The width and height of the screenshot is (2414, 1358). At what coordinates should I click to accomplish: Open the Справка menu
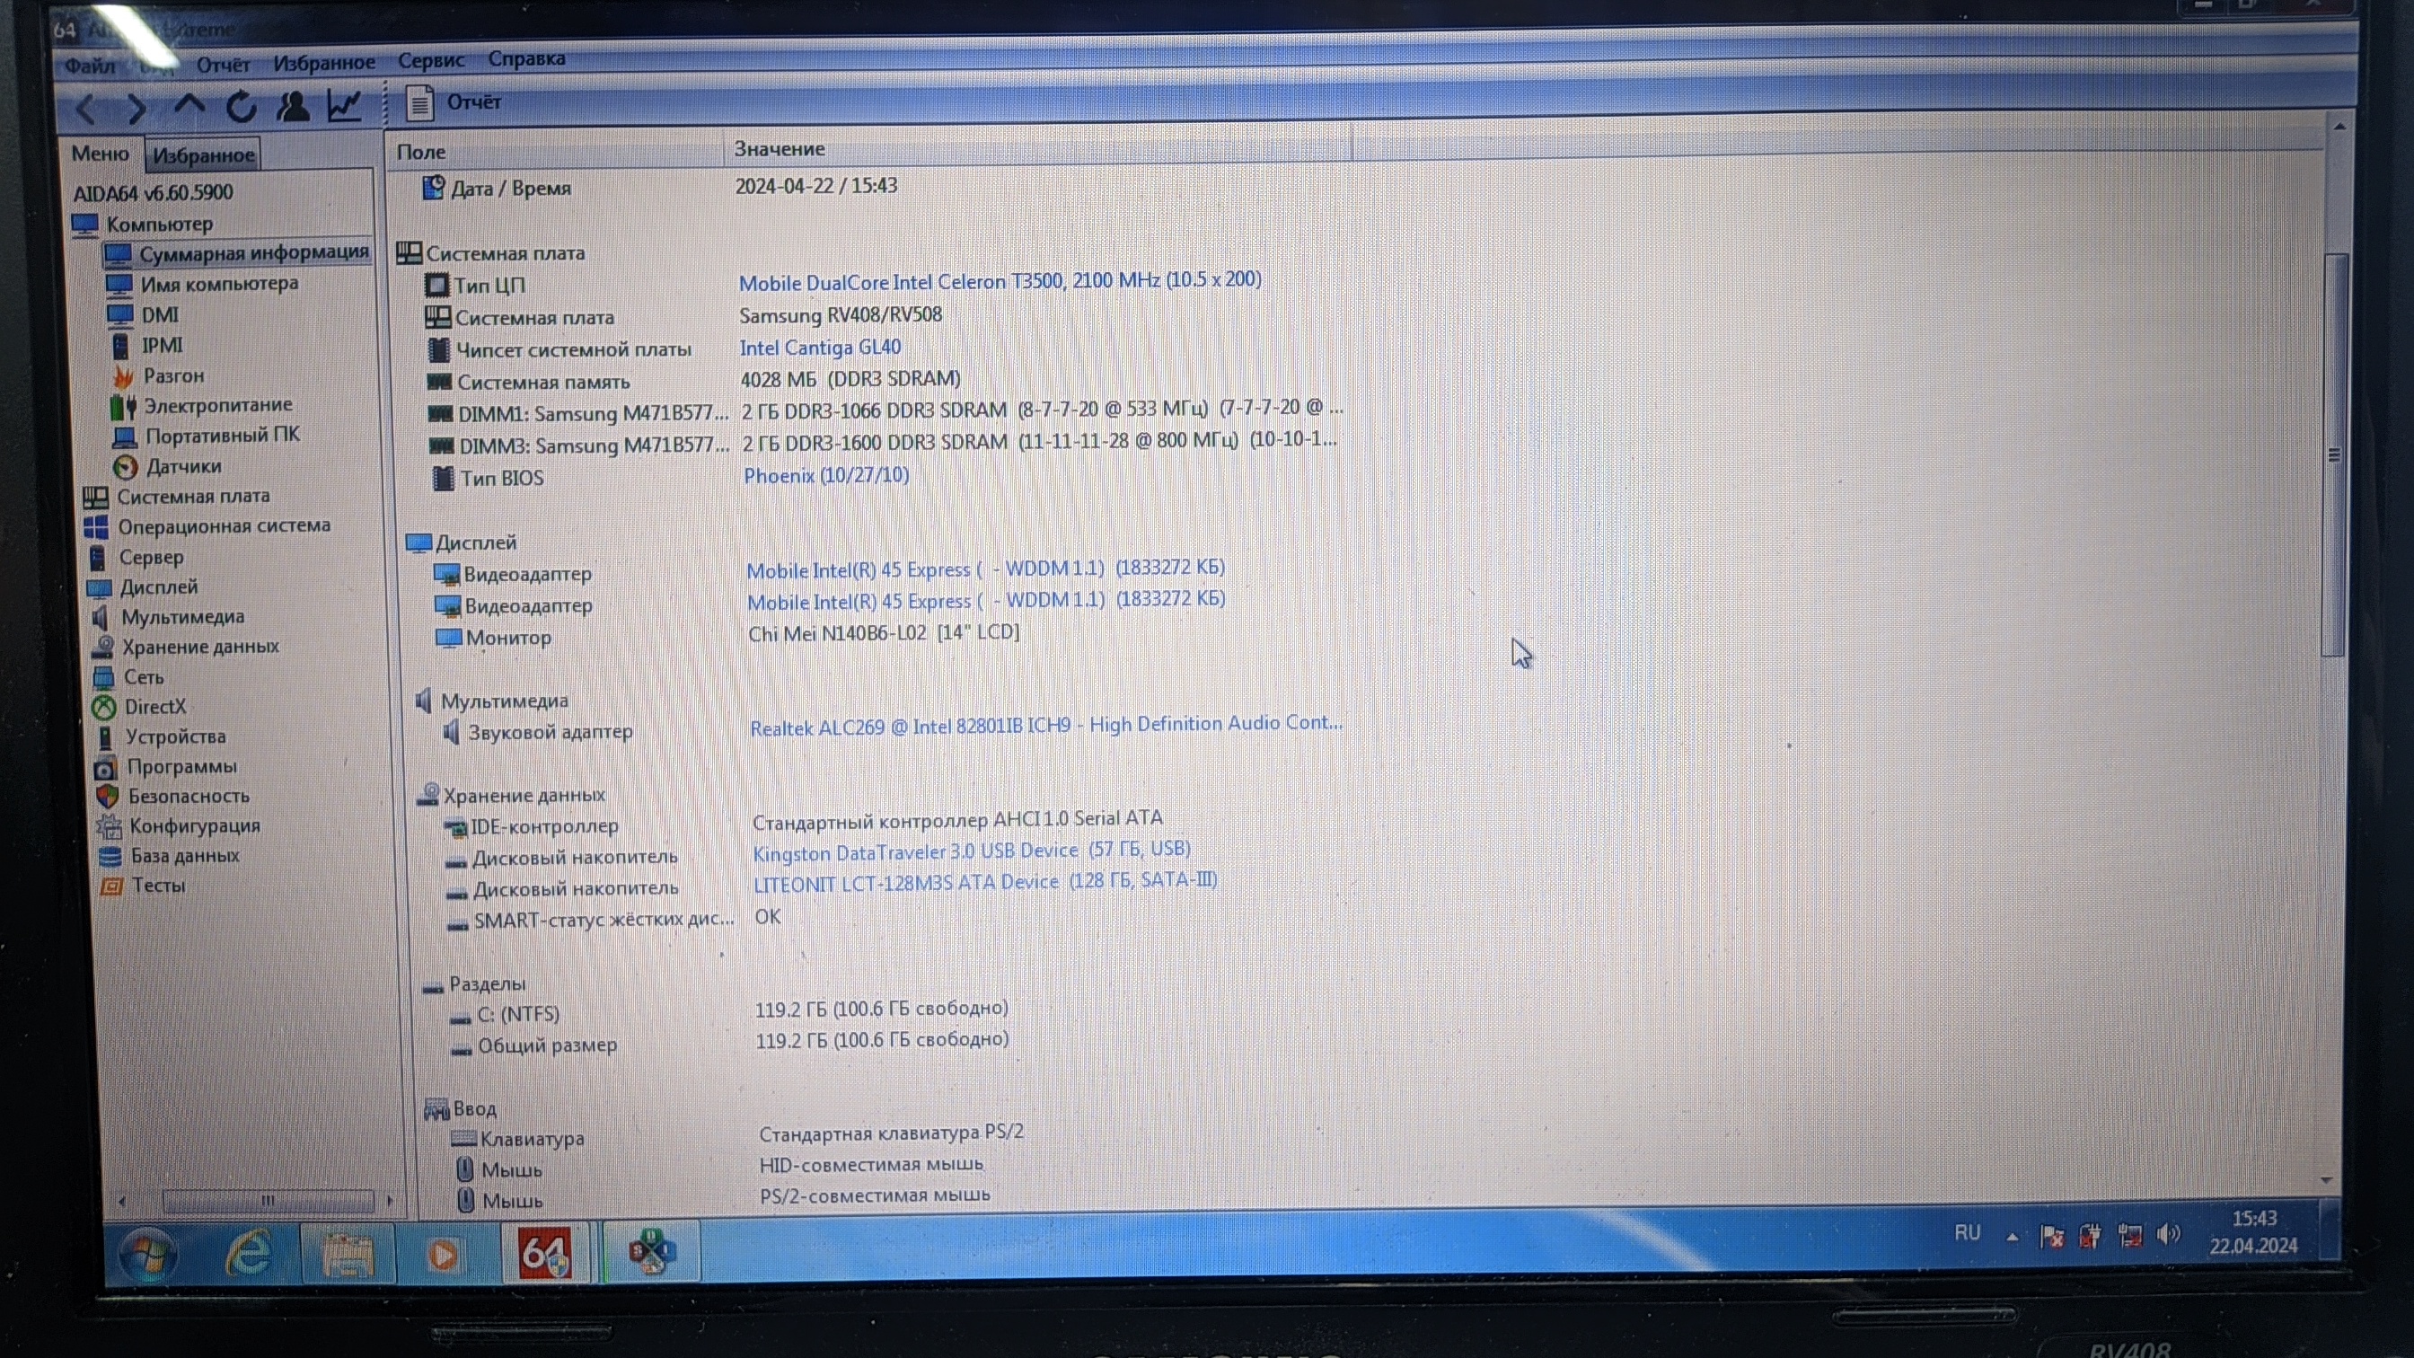click(526, 59)
